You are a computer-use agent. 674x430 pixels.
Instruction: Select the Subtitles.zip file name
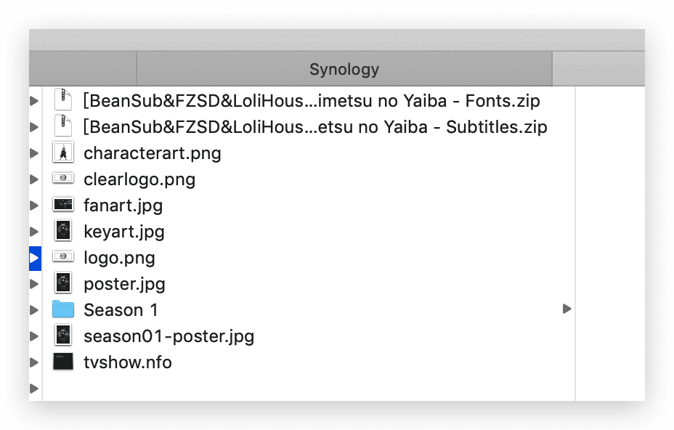[315, 127]
